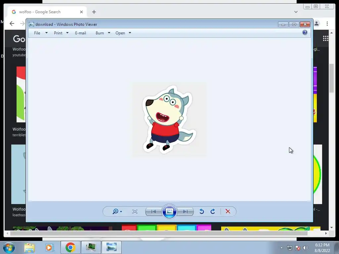Image resolution: width=339 pixels, height=254 pixels.
Task: Open File Explorer from the taskbar
Action: (x=29, y=247)
